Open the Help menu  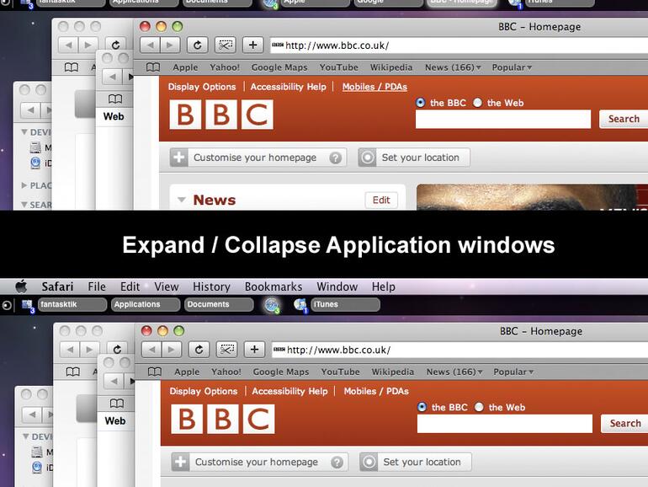[x=384, y=286]
